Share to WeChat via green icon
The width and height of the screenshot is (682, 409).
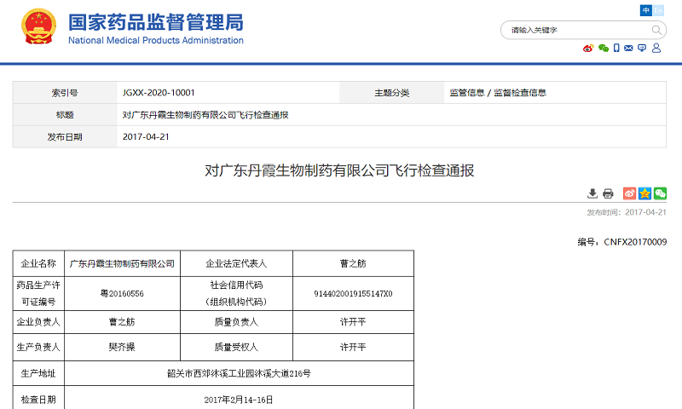click(x=660, y=193)
